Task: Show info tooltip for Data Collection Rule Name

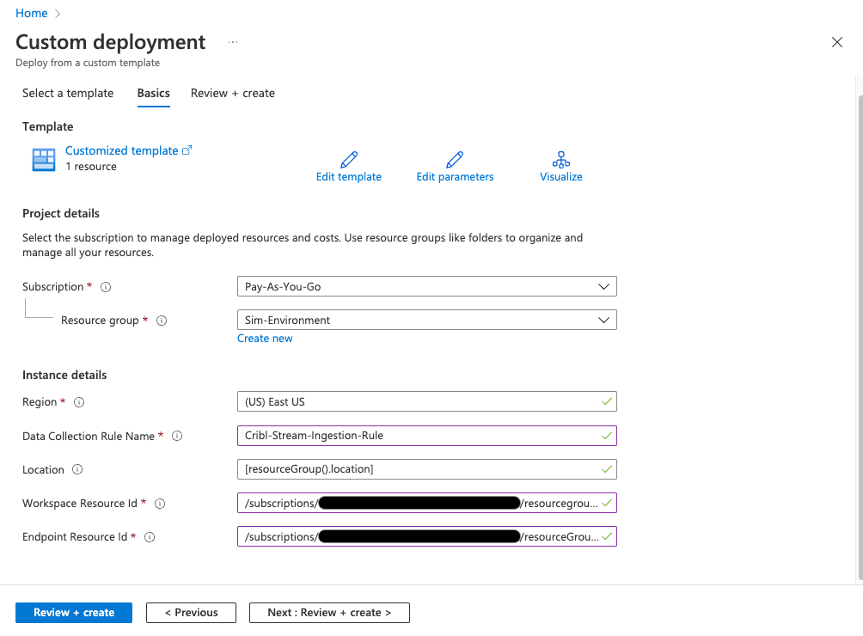Action: 177,436
